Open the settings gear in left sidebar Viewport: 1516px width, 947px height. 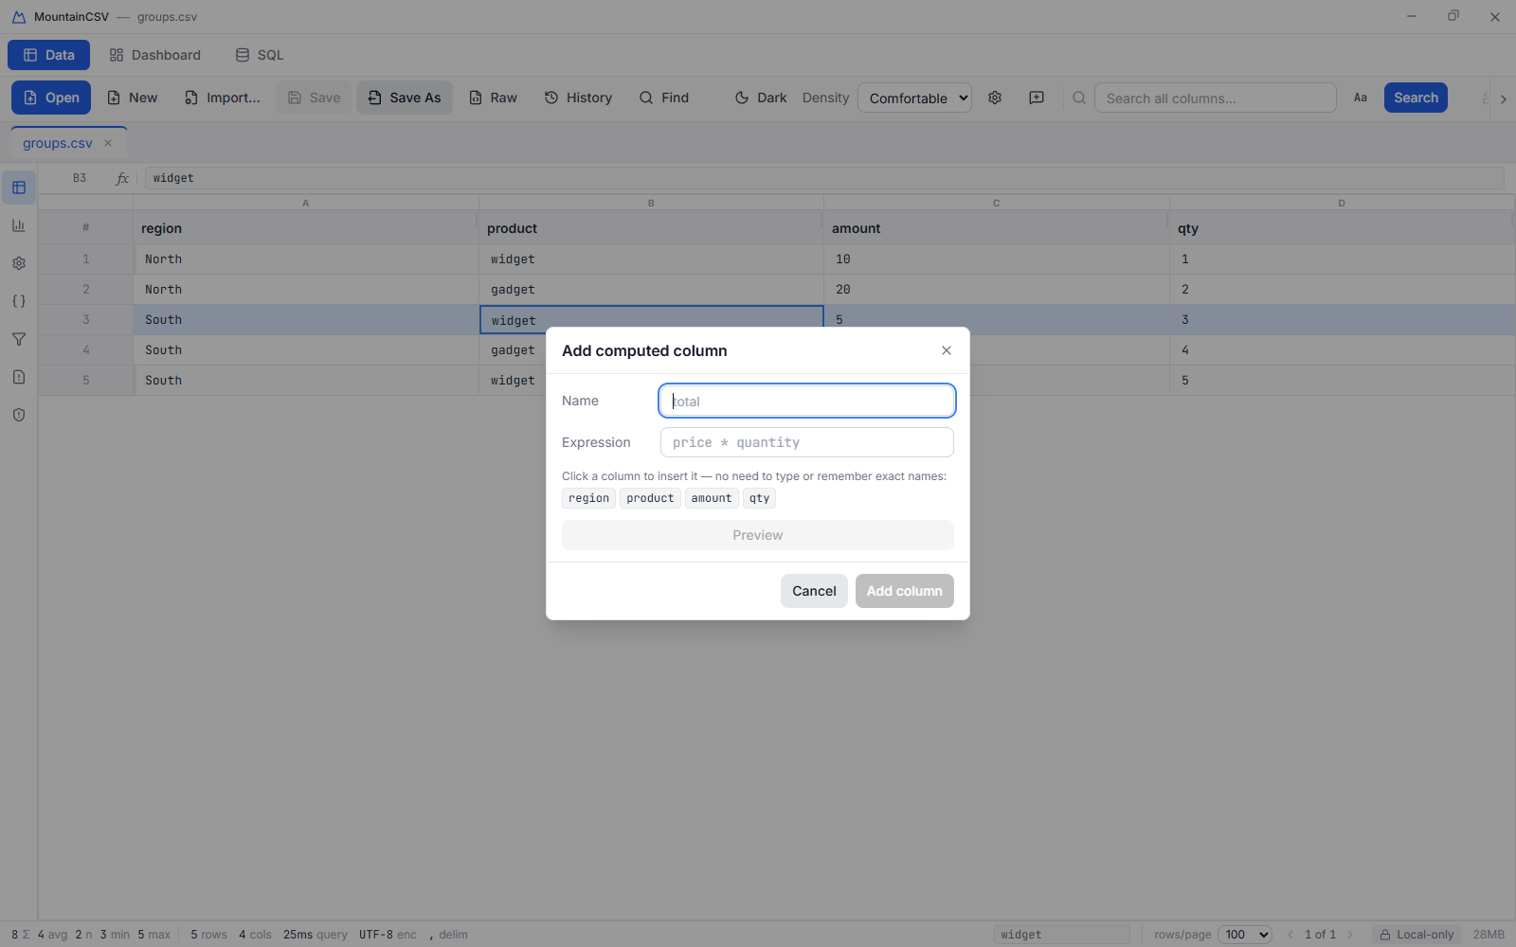tap(19, 263)
